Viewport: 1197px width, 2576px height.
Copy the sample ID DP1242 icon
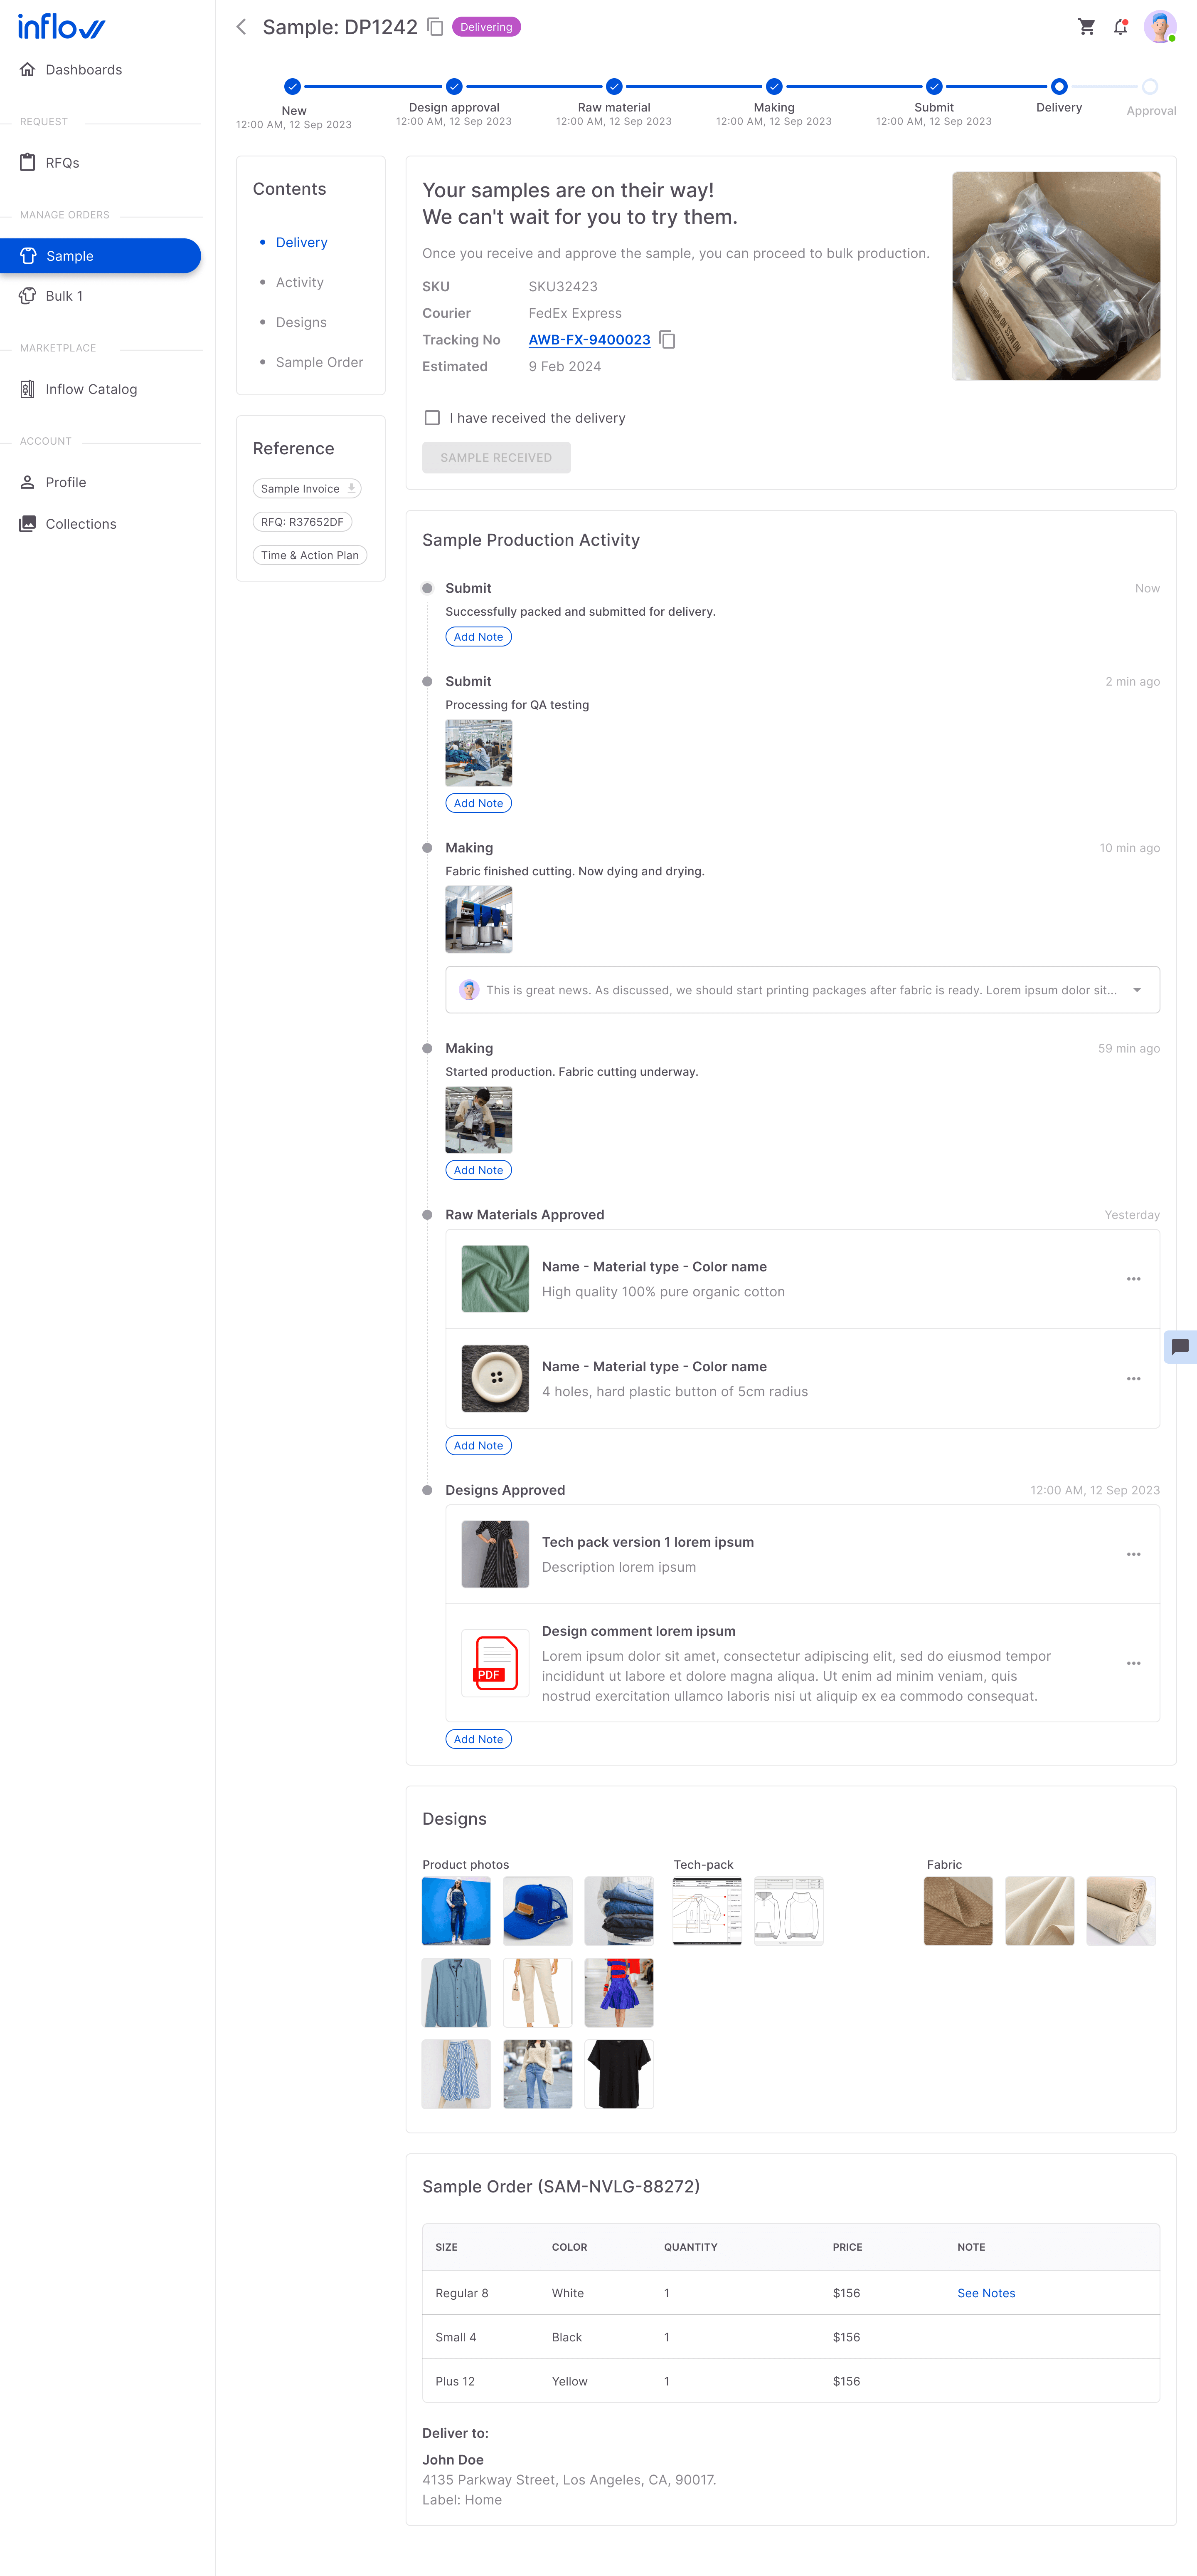[436, 27]
